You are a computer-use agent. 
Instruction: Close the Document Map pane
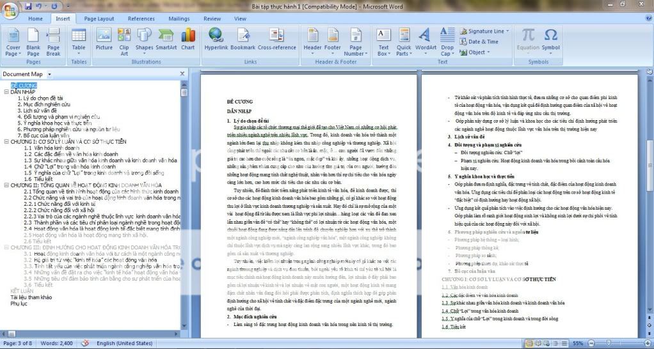(182, 74)
